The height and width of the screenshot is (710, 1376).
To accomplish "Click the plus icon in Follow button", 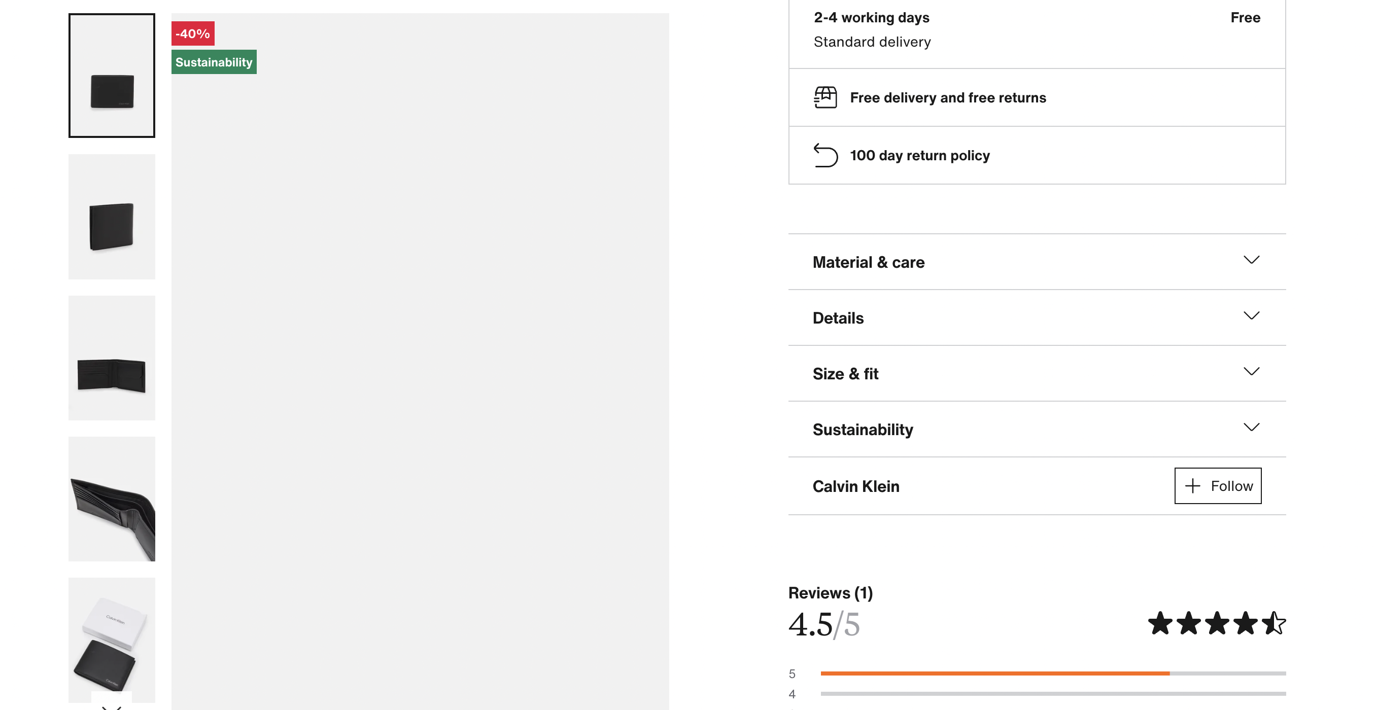I will (1192, 486).
